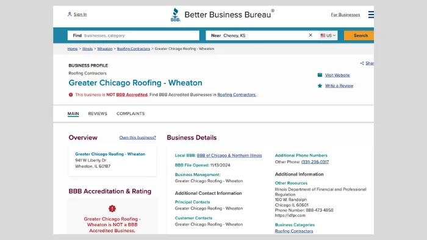Screen dimensions: 427x240
Task: Click the Visit Website icon
Action: [320, 75]
